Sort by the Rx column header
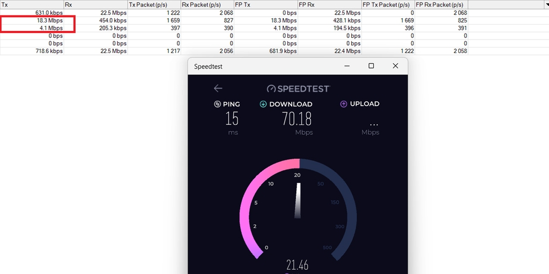 [x=95, y=5]
